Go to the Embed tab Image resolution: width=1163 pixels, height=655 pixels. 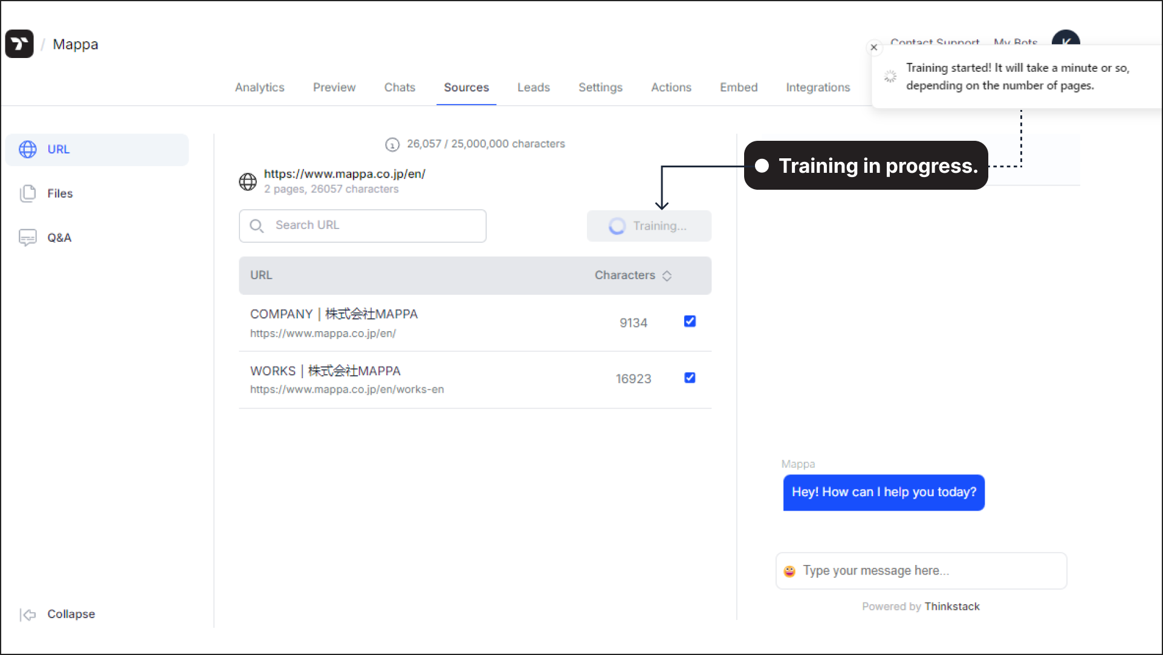[739, 87]
